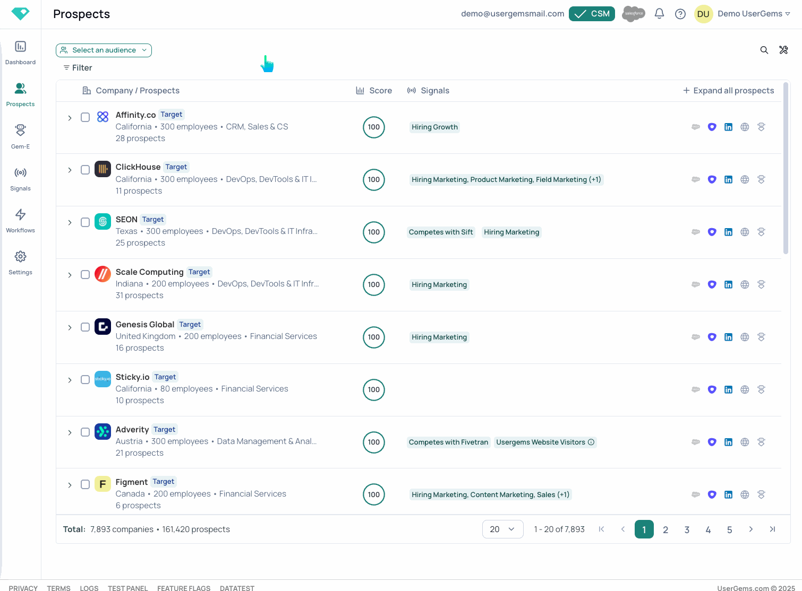Screen dimensions: 802x591
Task: Open the notifications bell
Action: (659, 14)
